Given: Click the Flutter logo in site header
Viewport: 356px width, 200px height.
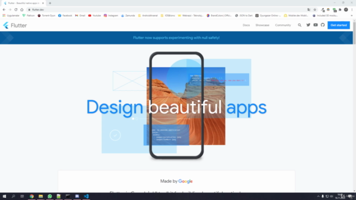Looking at the screenshot, I should click(x=15, y=25).
